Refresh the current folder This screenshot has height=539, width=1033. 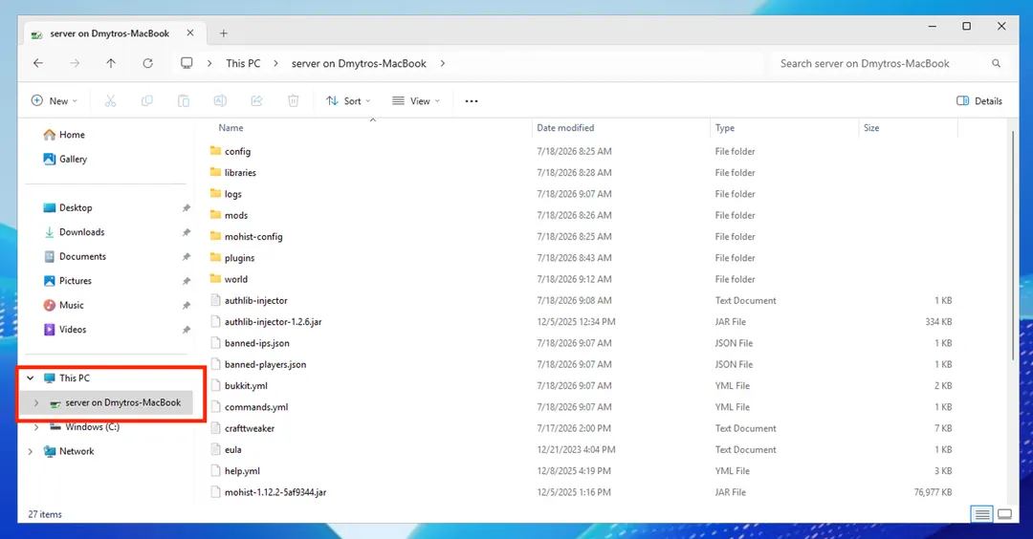[x=147, y=63]
